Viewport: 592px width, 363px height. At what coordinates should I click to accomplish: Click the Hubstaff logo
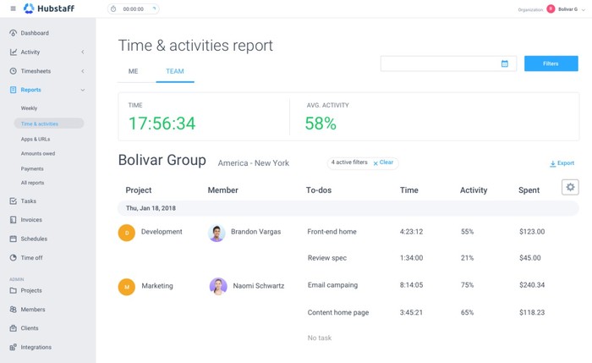coord(49,8)
